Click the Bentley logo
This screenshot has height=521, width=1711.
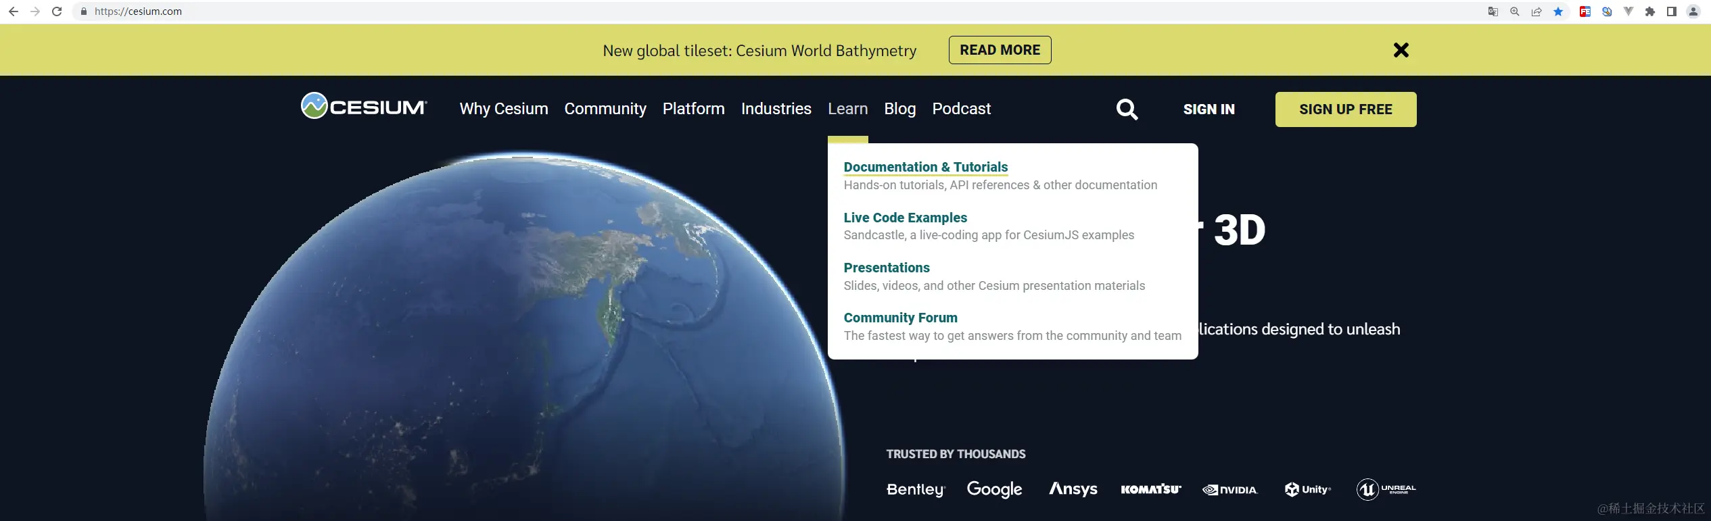(916, 489)
